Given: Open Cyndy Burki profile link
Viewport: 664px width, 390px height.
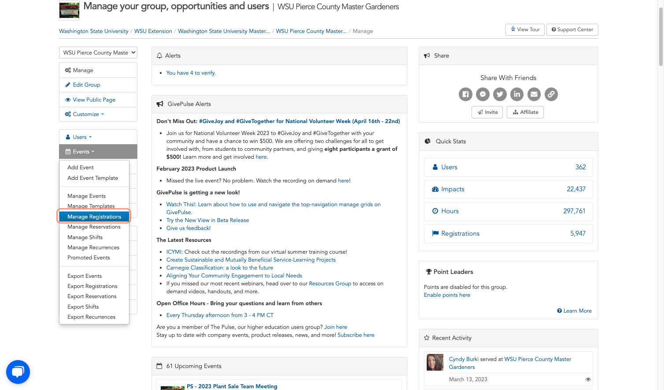Looking at the screenshot, I should (x=464, y=359).
